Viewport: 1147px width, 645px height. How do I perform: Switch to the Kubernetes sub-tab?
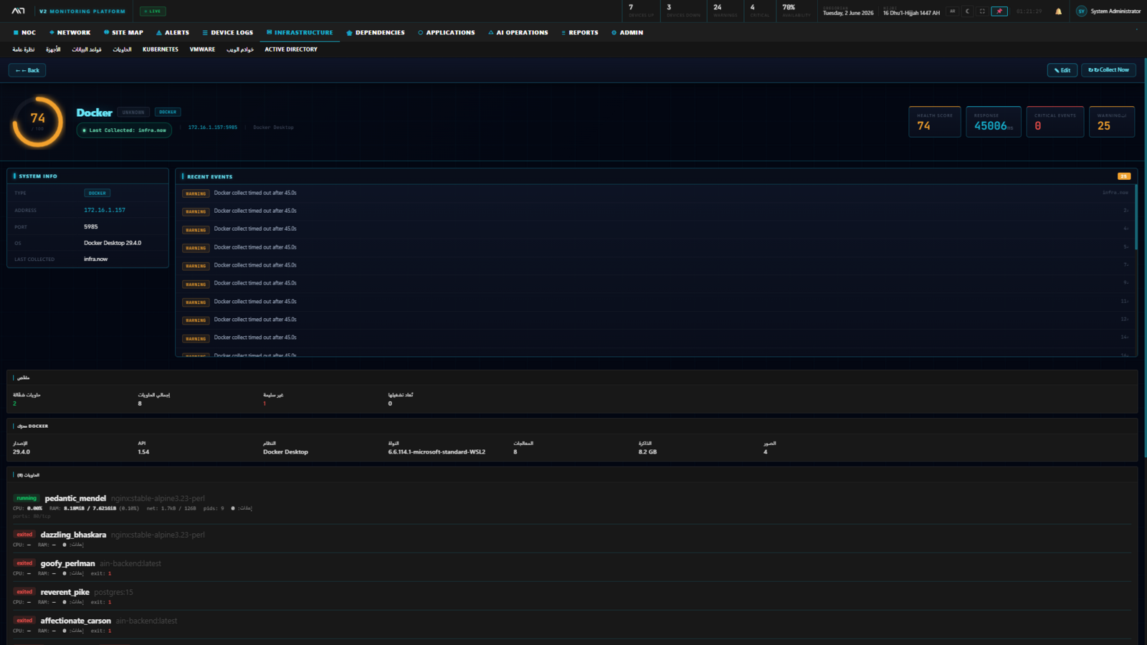tap(161, 49)
